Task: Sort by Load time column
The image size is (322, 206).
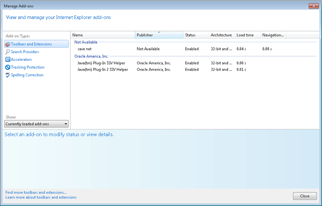Action: pyautogui.click(x=247, y=35)
